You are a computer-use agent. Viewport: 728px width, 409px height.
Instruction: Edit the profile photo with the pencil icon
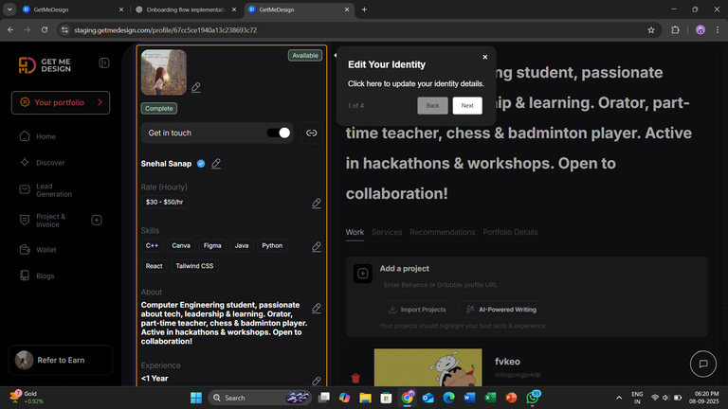196,87
